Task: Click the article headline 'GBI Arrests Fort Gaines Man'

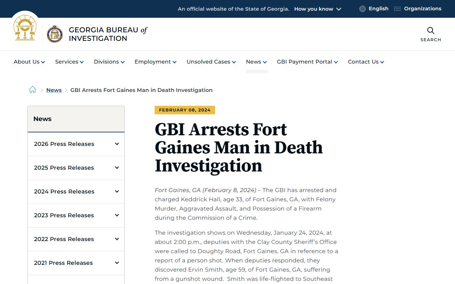Action: click(x=239, y=148)
